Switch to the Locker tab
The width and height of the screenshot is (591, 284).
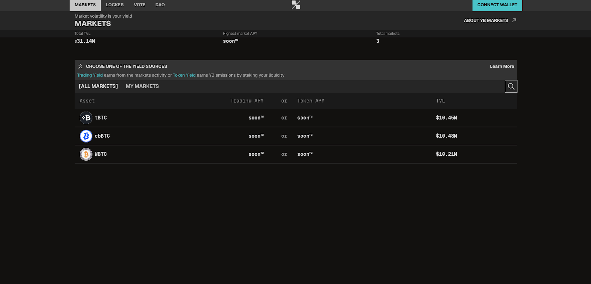115,5
